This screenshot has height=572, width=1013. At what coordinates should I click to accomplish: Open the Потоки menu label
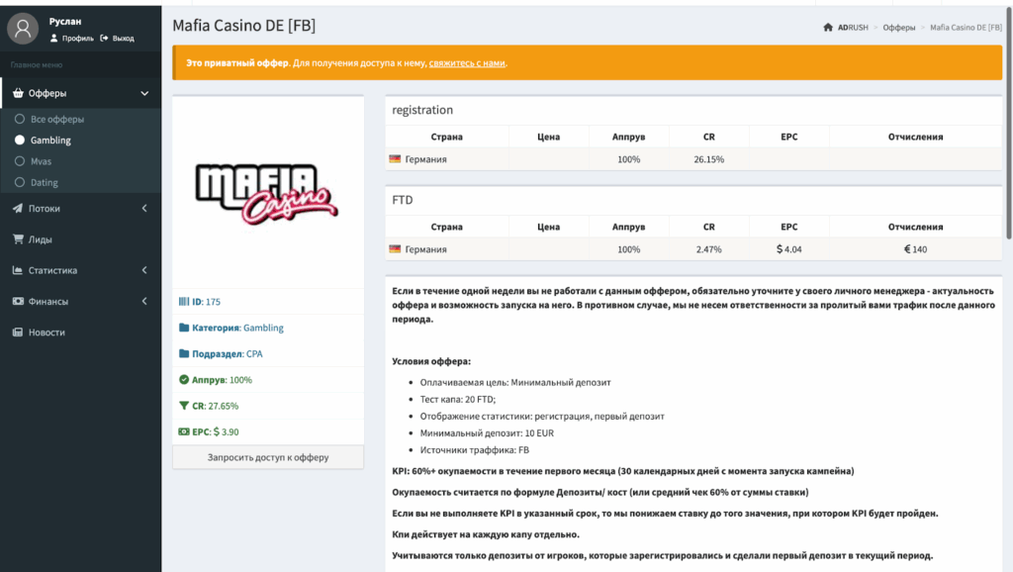[x=44, y=208]
